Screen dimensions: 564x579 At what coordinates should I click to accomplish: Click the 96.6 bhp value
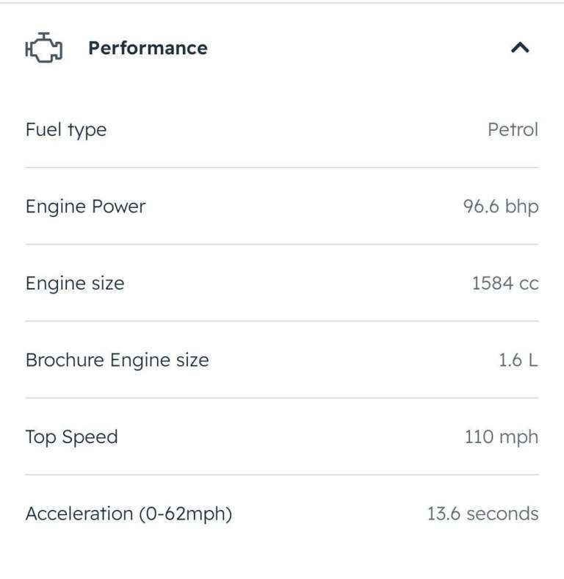pos(500,206)
